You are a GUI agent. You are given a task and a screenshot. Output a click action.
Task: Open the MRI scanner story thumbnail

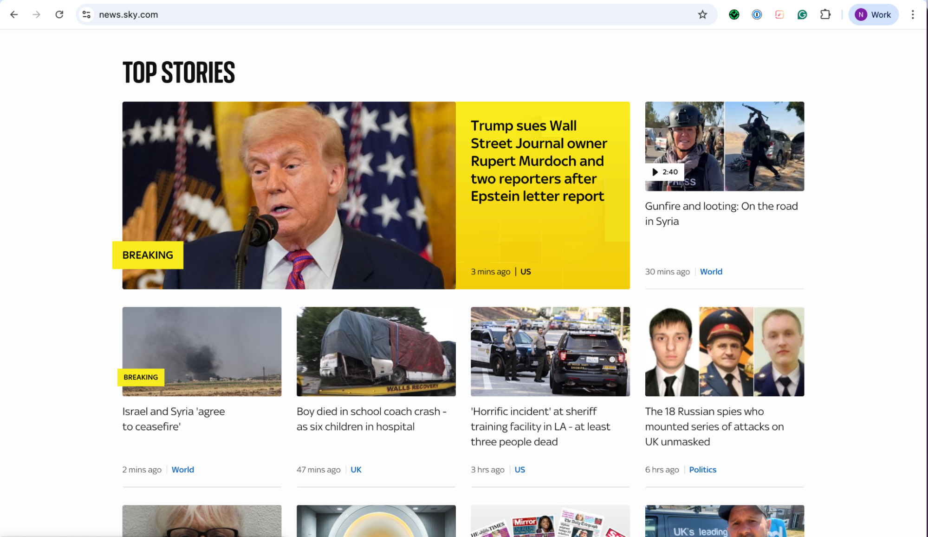[x=376, y=521]
